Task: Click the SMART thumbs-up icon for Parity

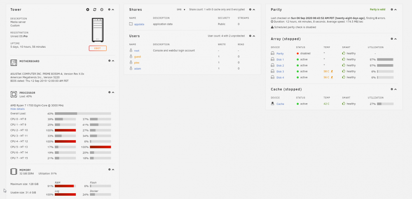Action: [x=344, y=53]
